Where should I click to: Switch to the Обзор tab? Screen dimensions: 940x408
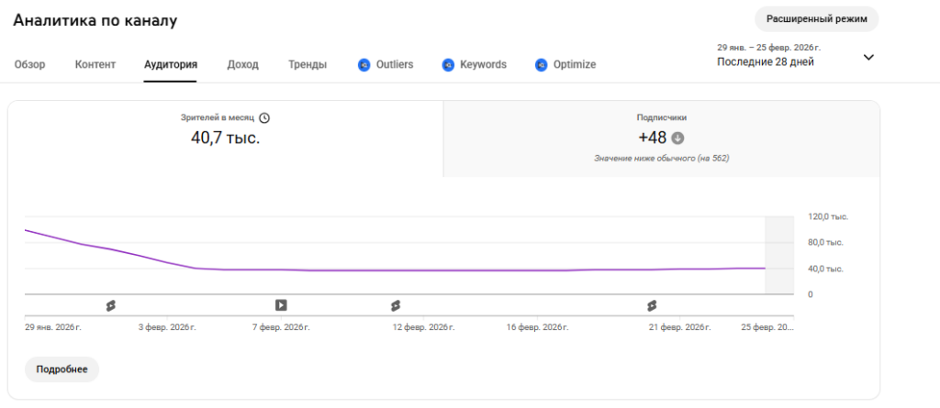coord(30,65)
